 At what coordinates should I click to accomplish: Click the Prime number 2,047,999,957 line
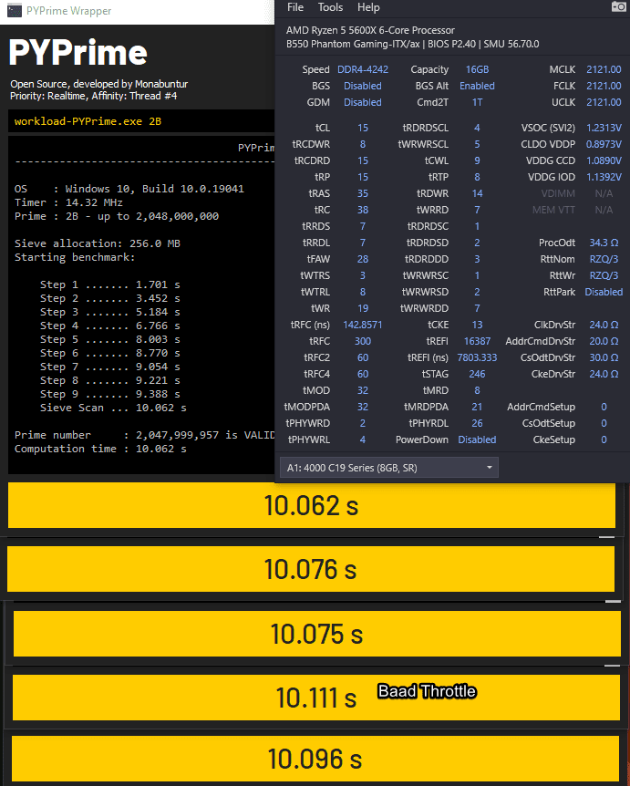pyautogui.click(x=144, y=435)
